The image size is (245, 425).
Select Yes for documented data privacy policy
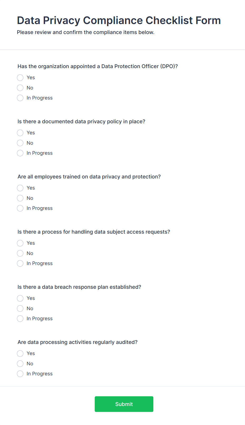tap(20, 133)
